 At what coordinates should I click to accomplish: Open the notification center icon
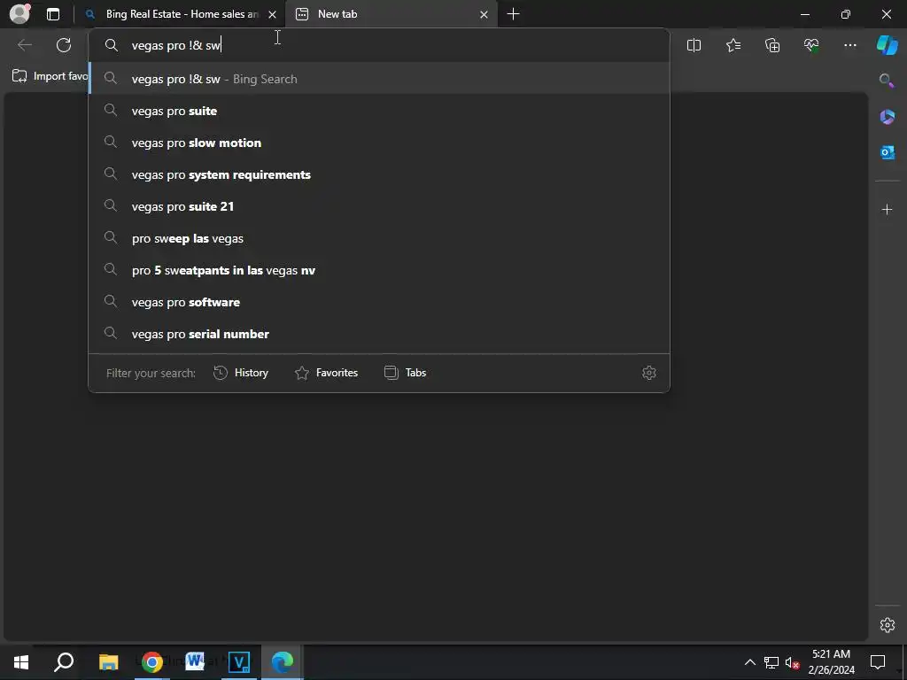click(x=878, y=662)
